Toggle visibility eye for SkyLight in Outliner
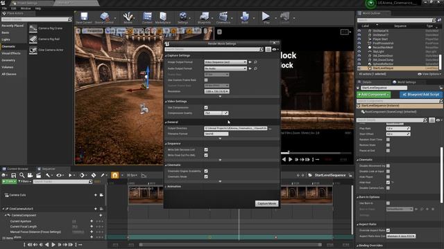Viewport: 444px width, 249px height. point(359,52)
